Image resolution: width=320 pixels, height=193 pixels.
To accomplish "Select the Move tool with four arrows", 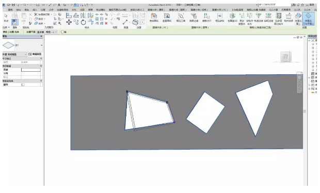I will pyautogui.click(x=69, y=22).
